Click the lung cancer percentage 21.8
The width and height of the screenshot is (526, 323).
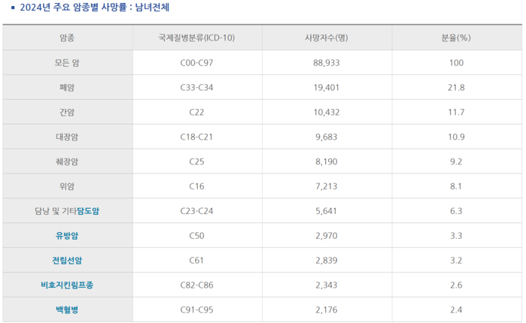tap(456, 87)
